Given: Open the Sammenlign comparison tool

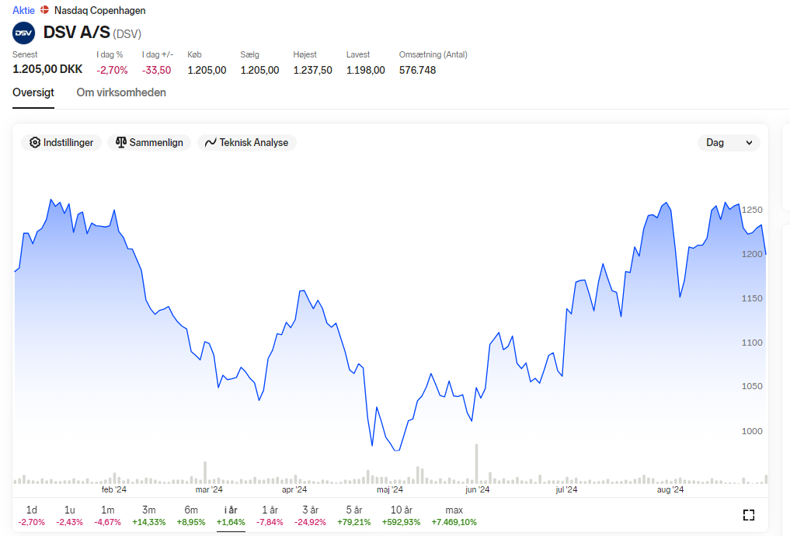Looking at the screenshot, I should 149,143.
